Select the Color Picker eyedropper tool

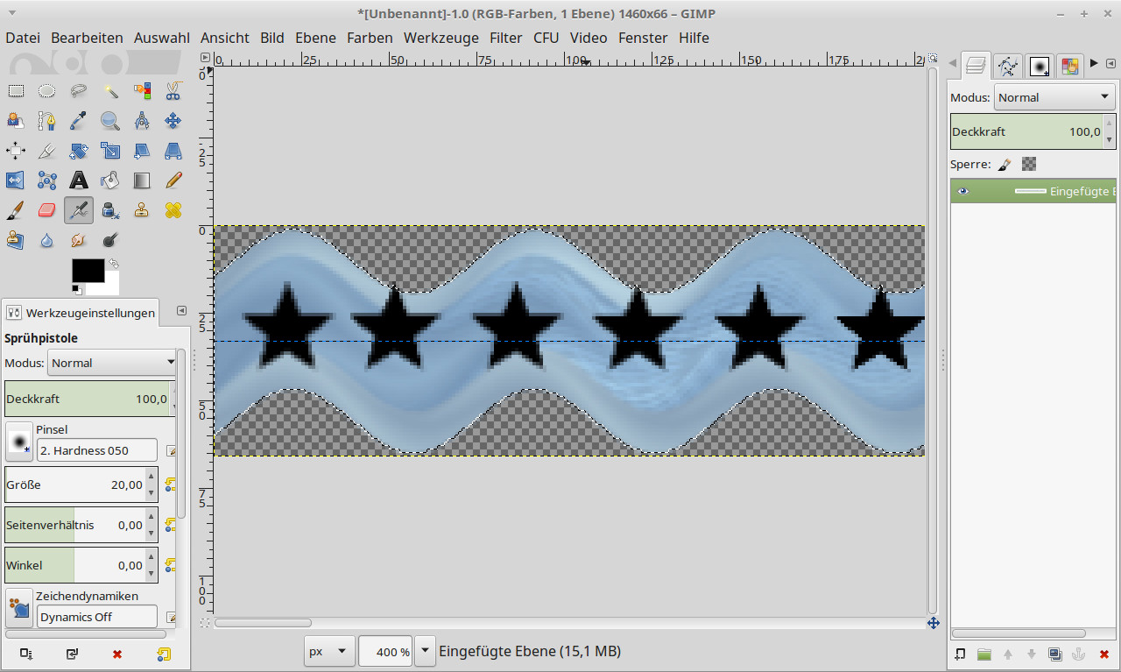point(79,120)
